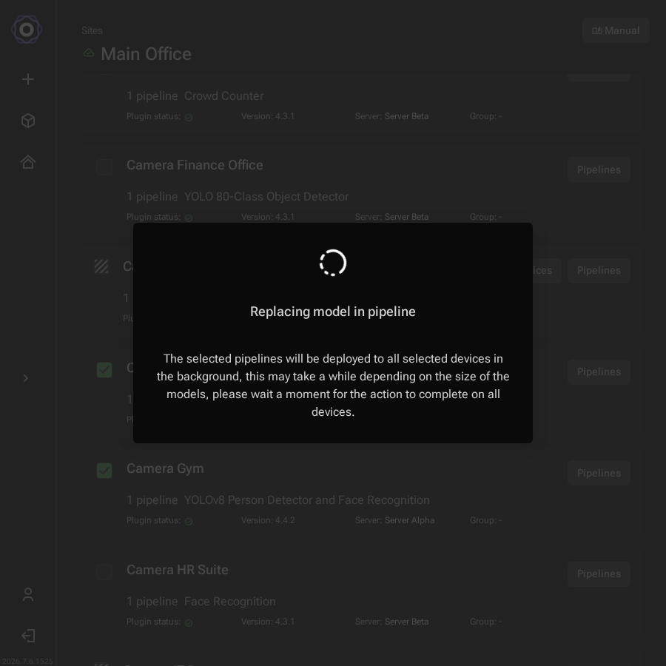
Task: Click the Face Recognition pipeline of HR Suite
Action: coord(230,602)
